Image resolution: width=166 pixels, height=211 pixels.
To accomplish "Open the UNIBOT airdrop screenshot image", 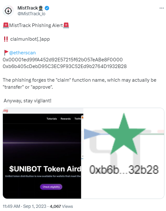I will pyautogui.click(x=43, y=153).
